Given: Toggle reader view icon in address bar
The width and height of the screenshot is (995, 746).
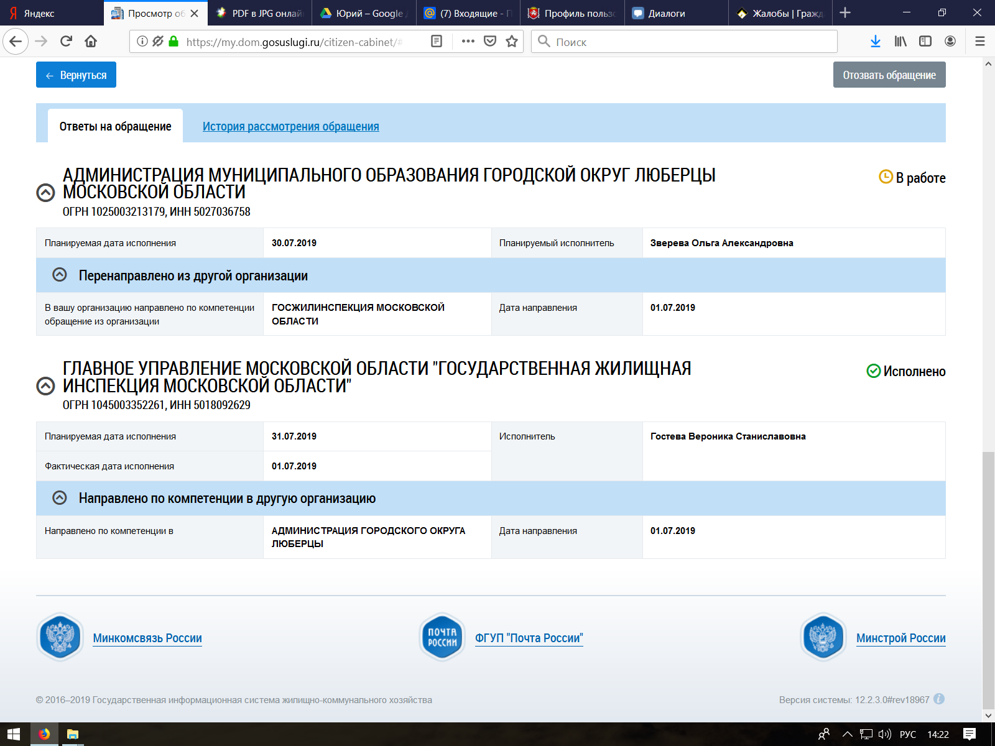Looking at the screenshot, I should click(437, 41).
